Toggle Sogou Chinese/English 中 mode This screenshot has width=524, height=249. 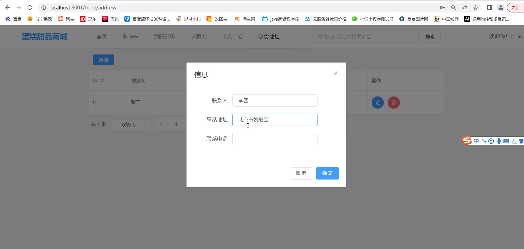[476, 141]
